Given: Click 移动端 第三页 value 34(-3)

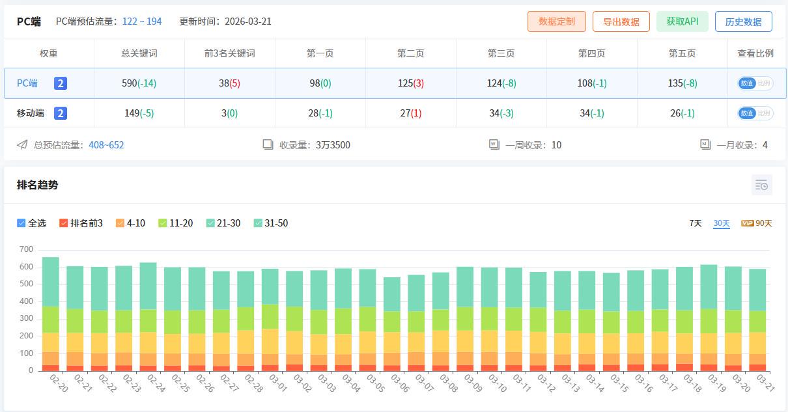Looking at the screenshot, I should tap(501, 113).
